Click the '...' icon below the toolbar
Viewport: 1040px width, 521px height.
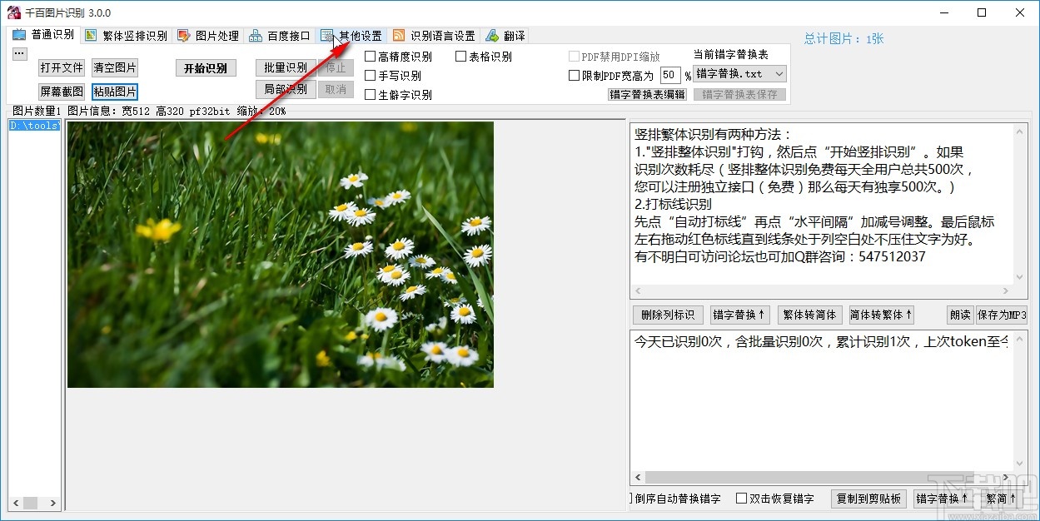tap(18, 53)
